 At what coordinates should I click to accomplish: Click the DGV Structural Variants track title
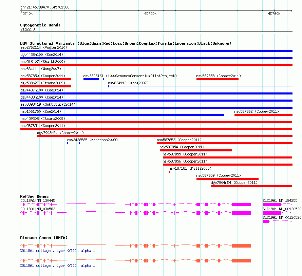126,43
